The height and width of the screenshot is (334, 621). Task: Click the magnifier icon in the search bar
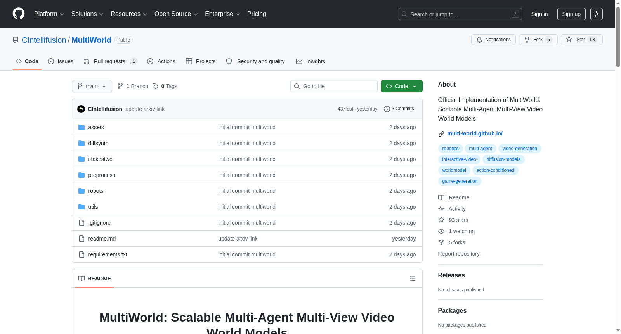click(404, 14)
